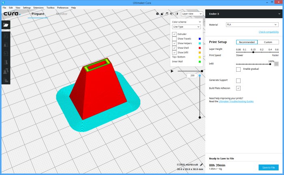Open the Settings menu

tap(27, 8)
